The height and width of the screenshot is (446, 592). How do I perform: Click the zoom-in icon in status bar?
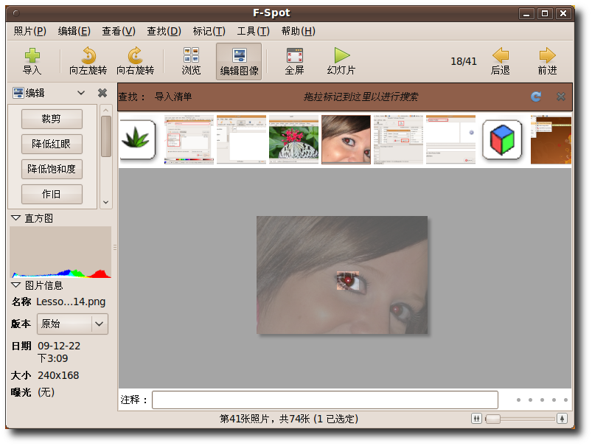(563, 419)
